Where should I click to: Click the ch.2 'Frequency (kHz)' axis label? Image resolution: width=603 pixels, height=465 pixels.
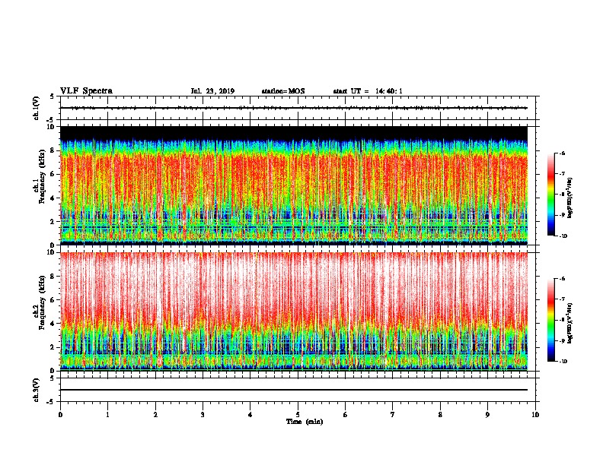(x=42, y=302)
